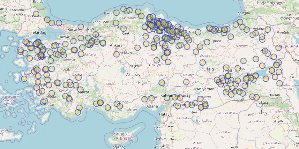The width and height of the screenshot is (299, 149).
Task: Click the Tekirdağ city label
Action: (x=38, y=33)
